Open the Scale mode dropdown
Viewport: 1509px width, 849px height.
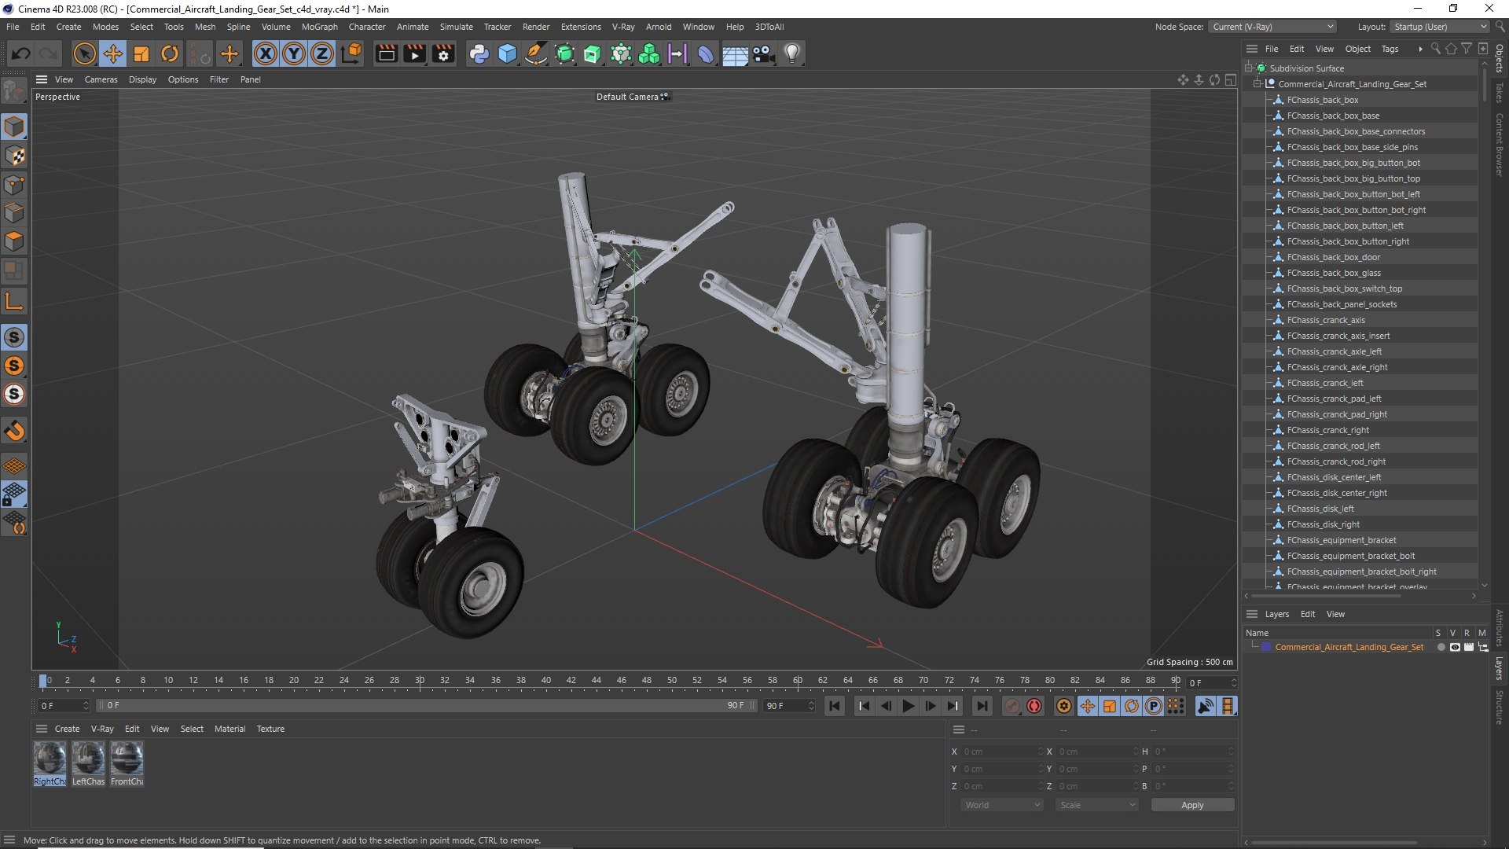[1096, 805]
